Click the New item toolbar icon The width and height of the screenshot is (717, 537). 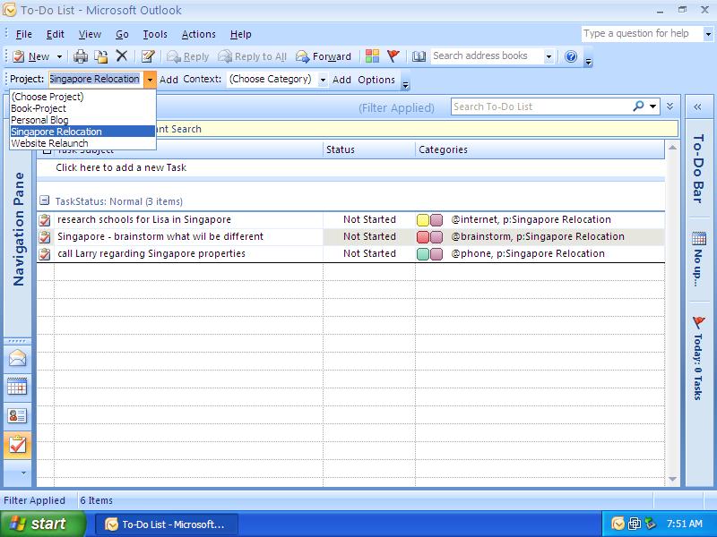18,56
